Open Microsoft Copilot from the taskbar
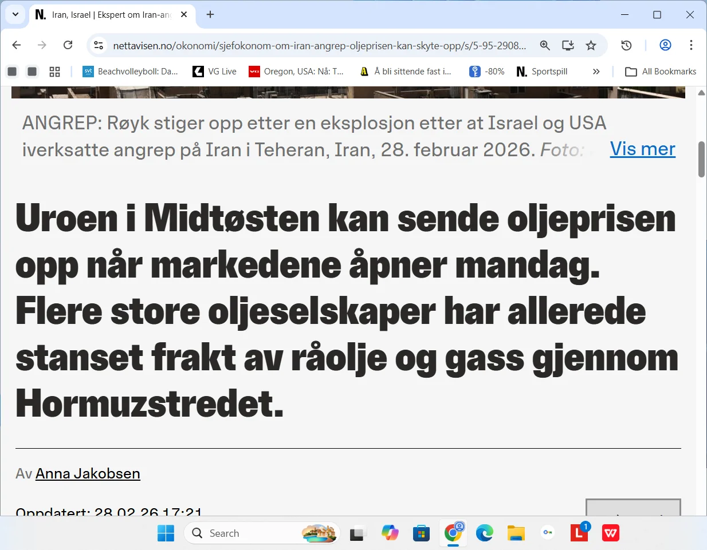The image size is (707, 550). tap(390, 533)
